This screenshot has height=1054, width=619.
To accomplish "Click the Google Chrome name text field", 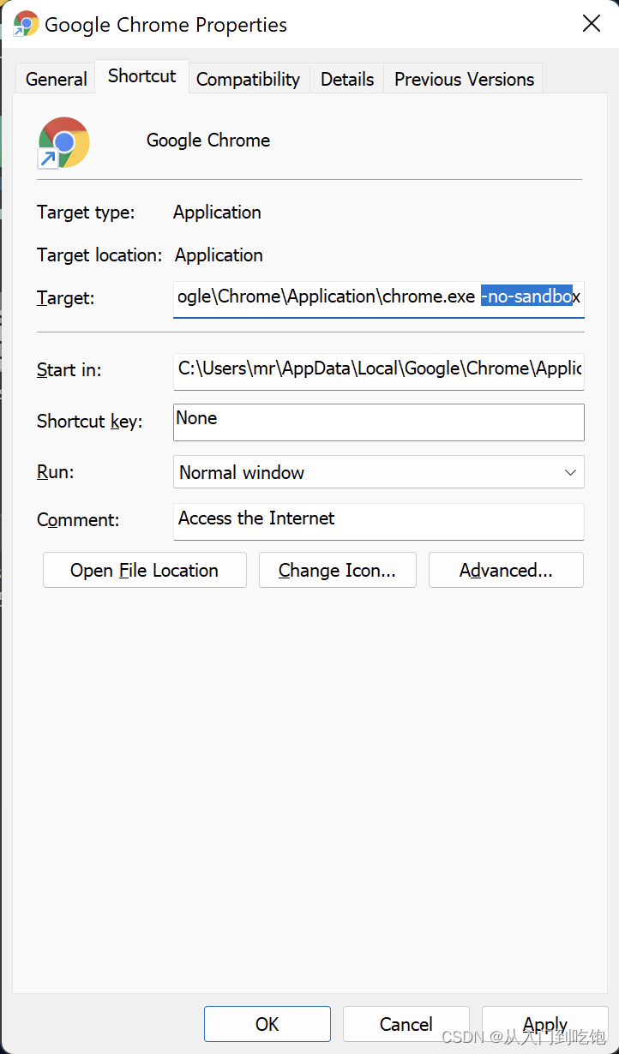I will tap(208, 141).
